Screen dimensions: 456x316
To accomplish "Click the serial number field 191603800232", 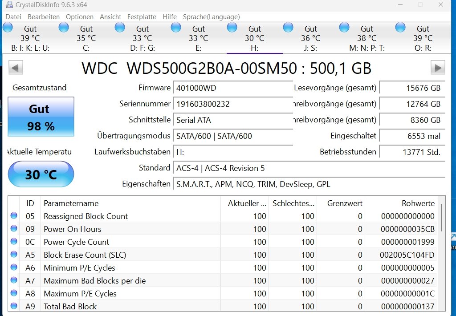I will (x=233, y=104).
